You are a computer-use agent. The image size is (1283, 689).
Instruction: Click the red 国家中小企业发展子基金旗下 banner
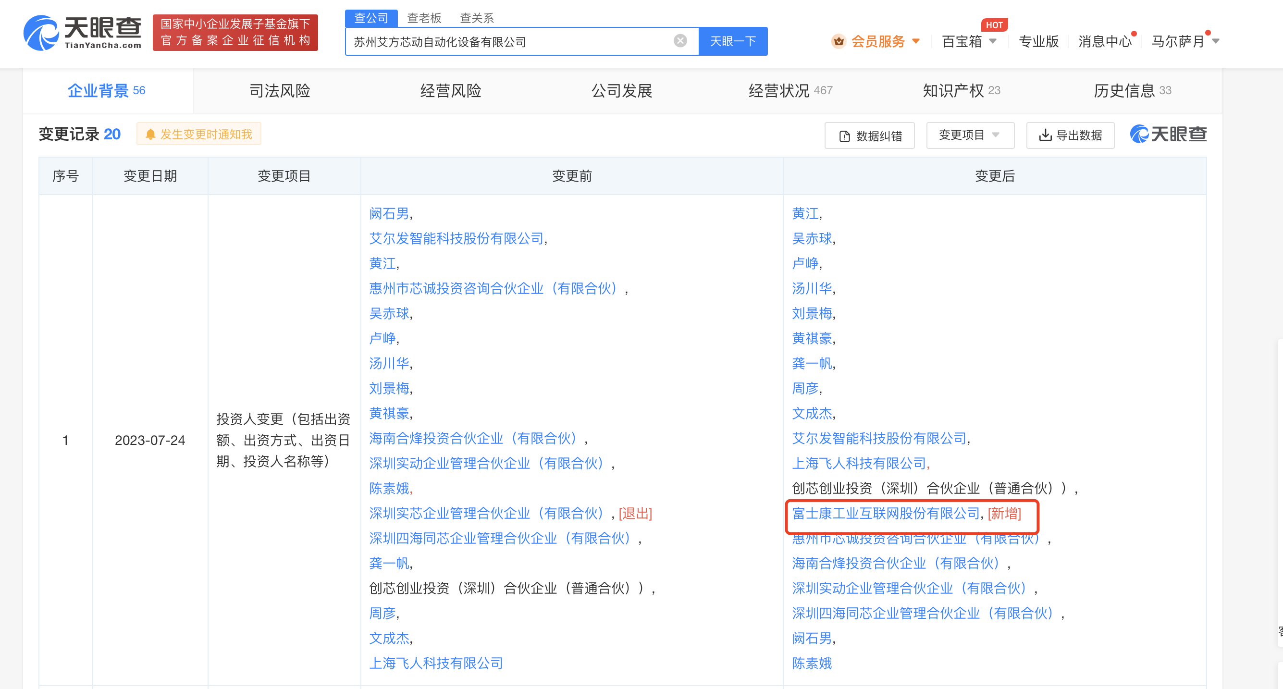click(235, 32)
